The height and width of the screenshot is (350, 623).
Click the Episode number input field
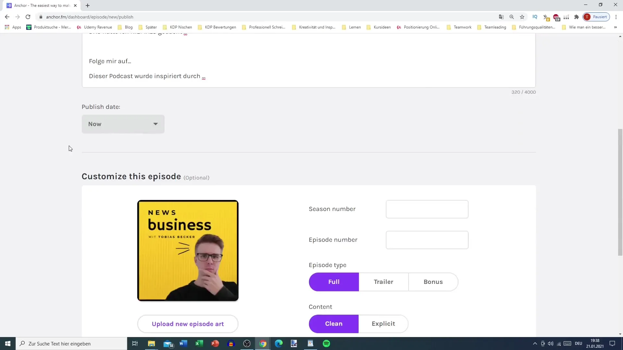click(427, 240)
